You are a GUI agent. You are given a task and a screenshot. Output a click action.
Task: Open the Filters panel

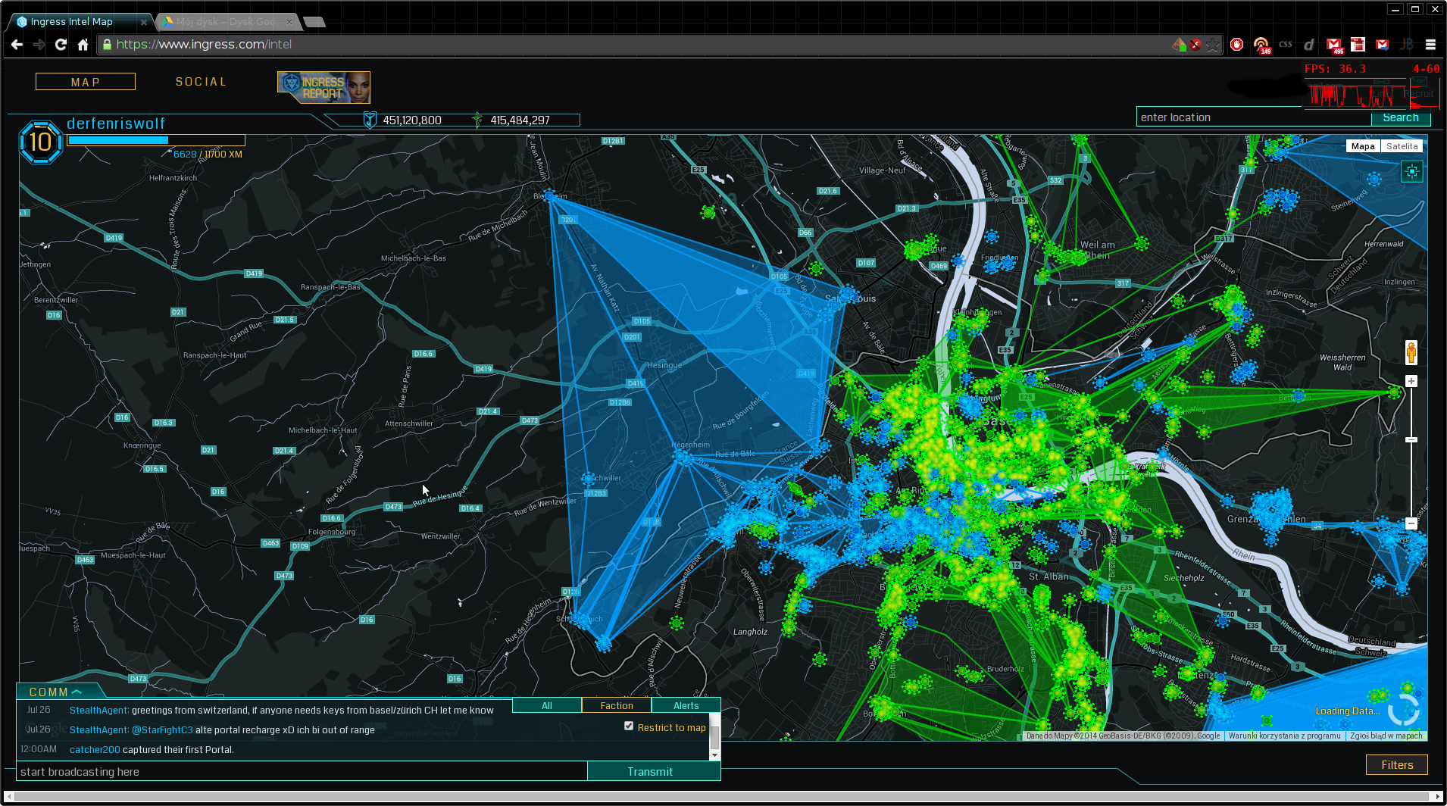1396,765
